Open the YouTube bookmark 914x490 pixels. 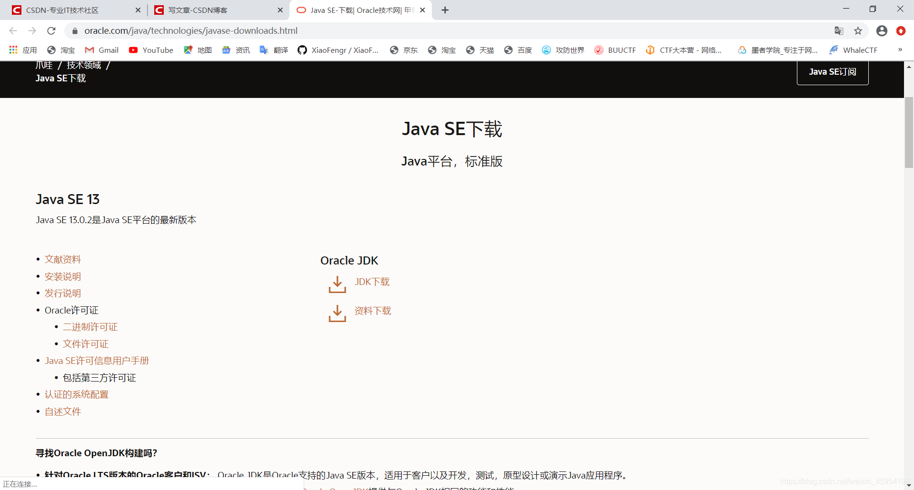click(151, 50)
